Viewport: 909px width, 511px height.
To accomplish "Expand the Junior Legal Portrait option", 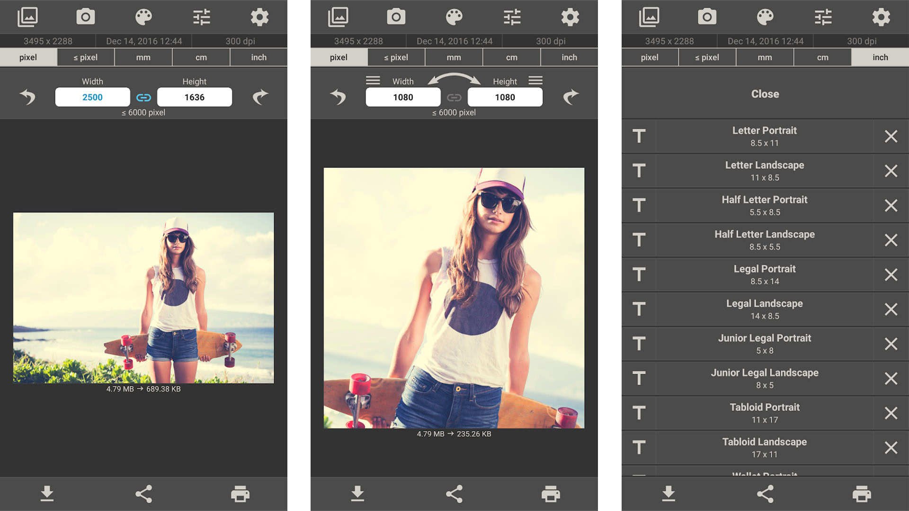I will (x=765, y=344).
